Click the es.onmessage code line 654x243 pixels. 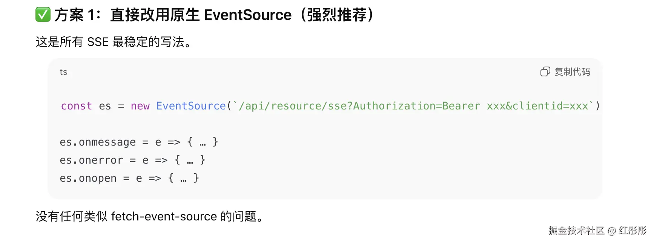[139, 142]
